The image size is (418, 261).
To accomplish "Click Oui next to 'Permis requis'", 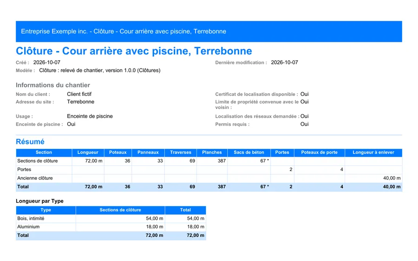I will [304, 124].
